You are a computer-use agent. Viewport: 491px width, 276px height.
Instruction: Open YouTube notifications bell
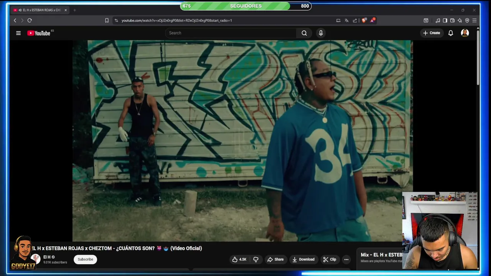[x=451, y=33]
